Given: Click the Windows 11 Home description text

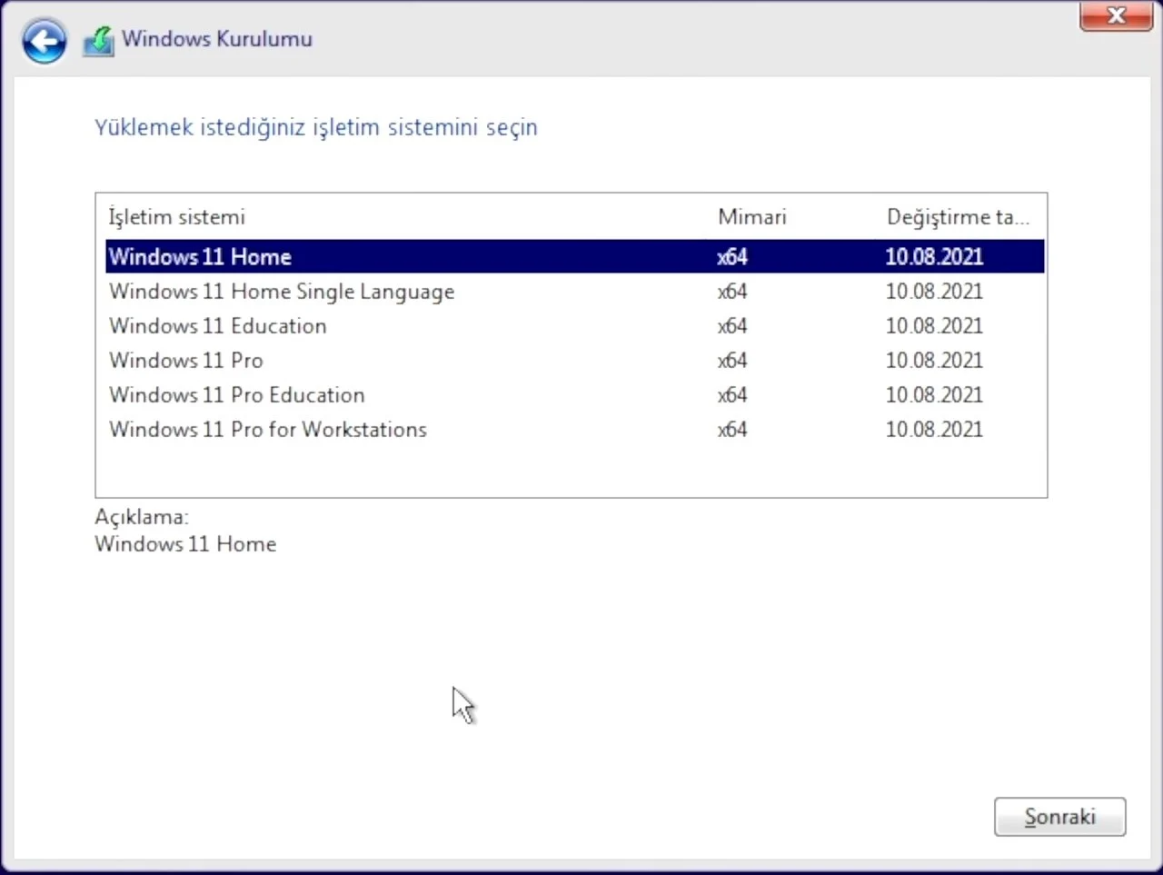Looking at the screenshot, I should pyautogui.click(x=185, y=544).
